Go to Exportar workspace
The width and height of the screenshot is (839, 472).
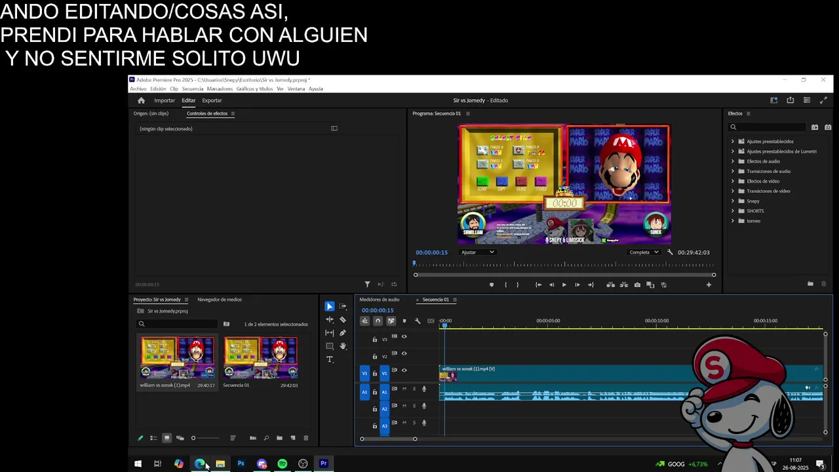[212, 100]
